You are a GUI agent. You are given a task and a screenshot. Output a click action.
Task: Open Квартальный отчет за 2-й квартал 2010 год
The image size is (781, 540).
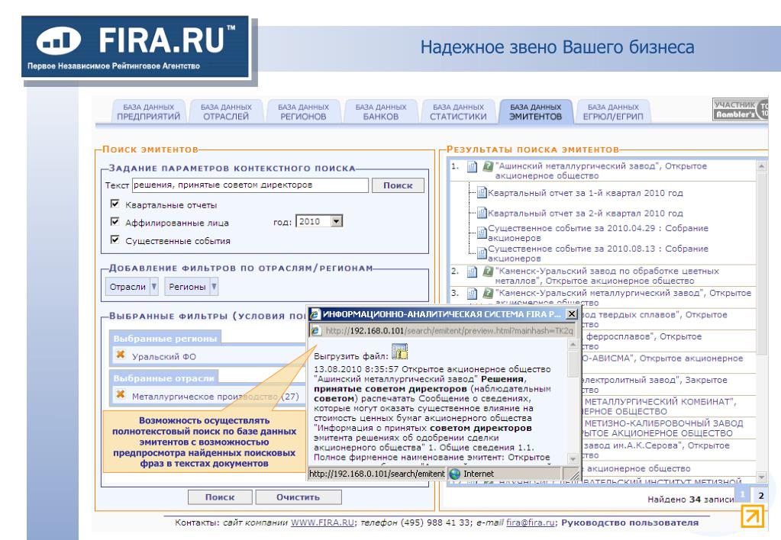coord(586,214)
